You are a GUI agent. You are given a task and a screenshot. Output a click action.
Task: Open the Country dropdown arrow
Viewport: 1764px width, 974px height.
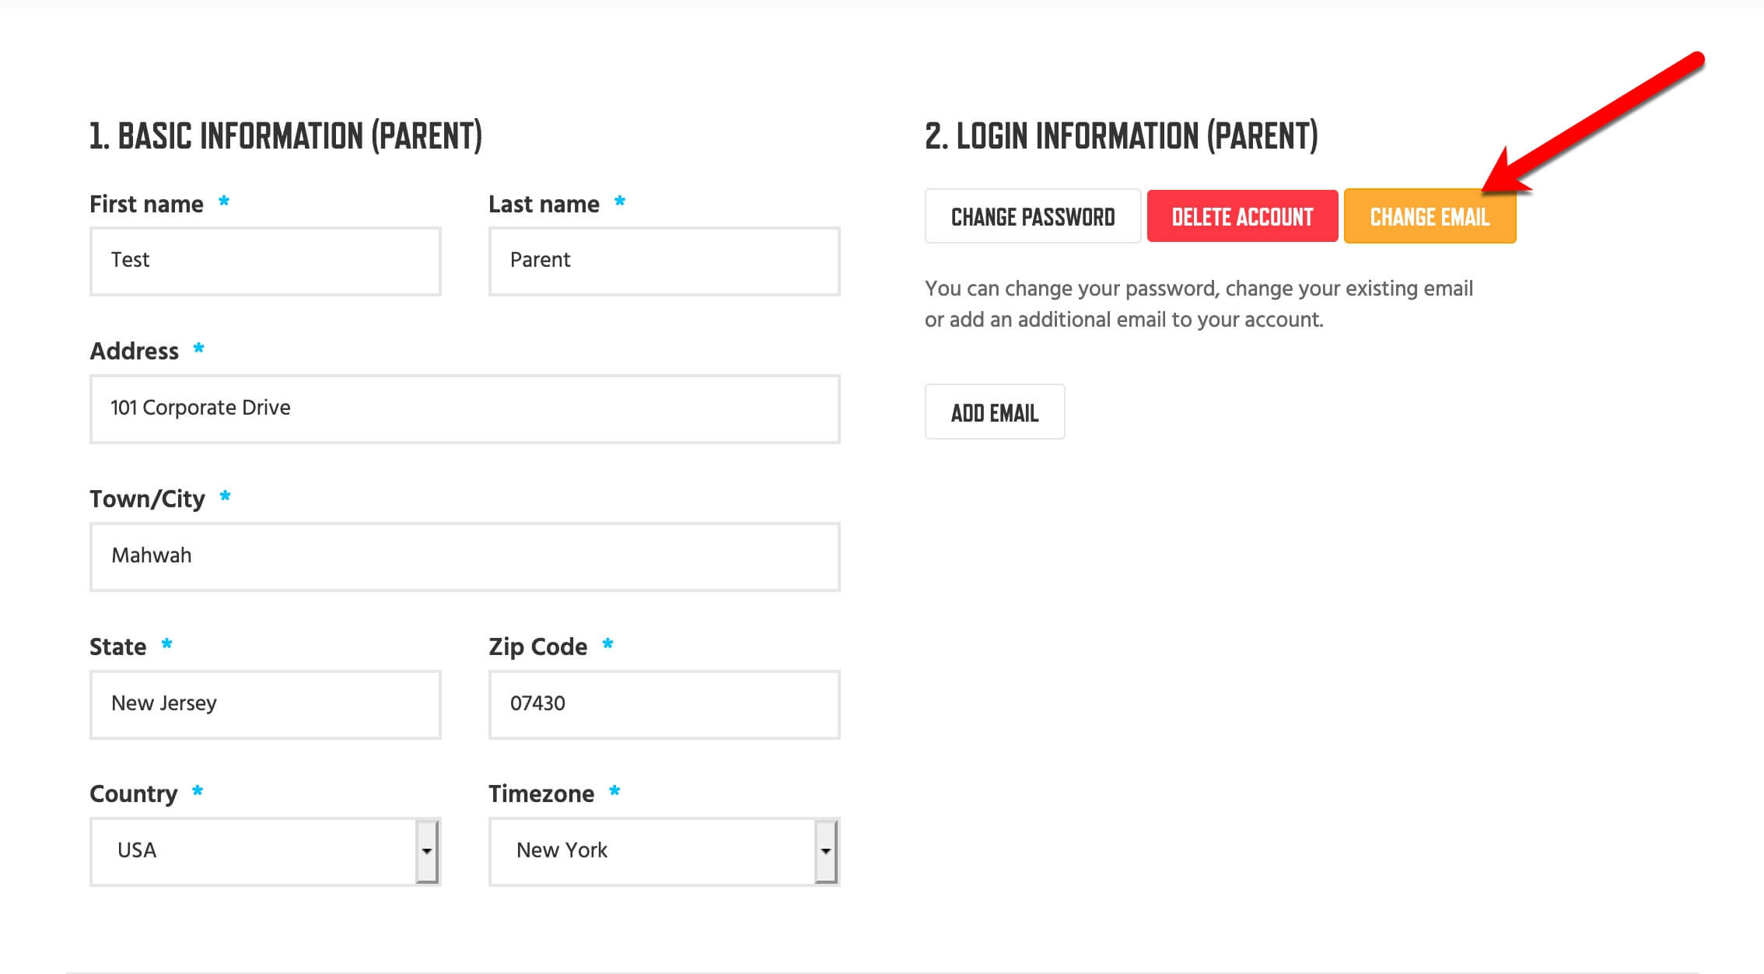tap(426, 851)
